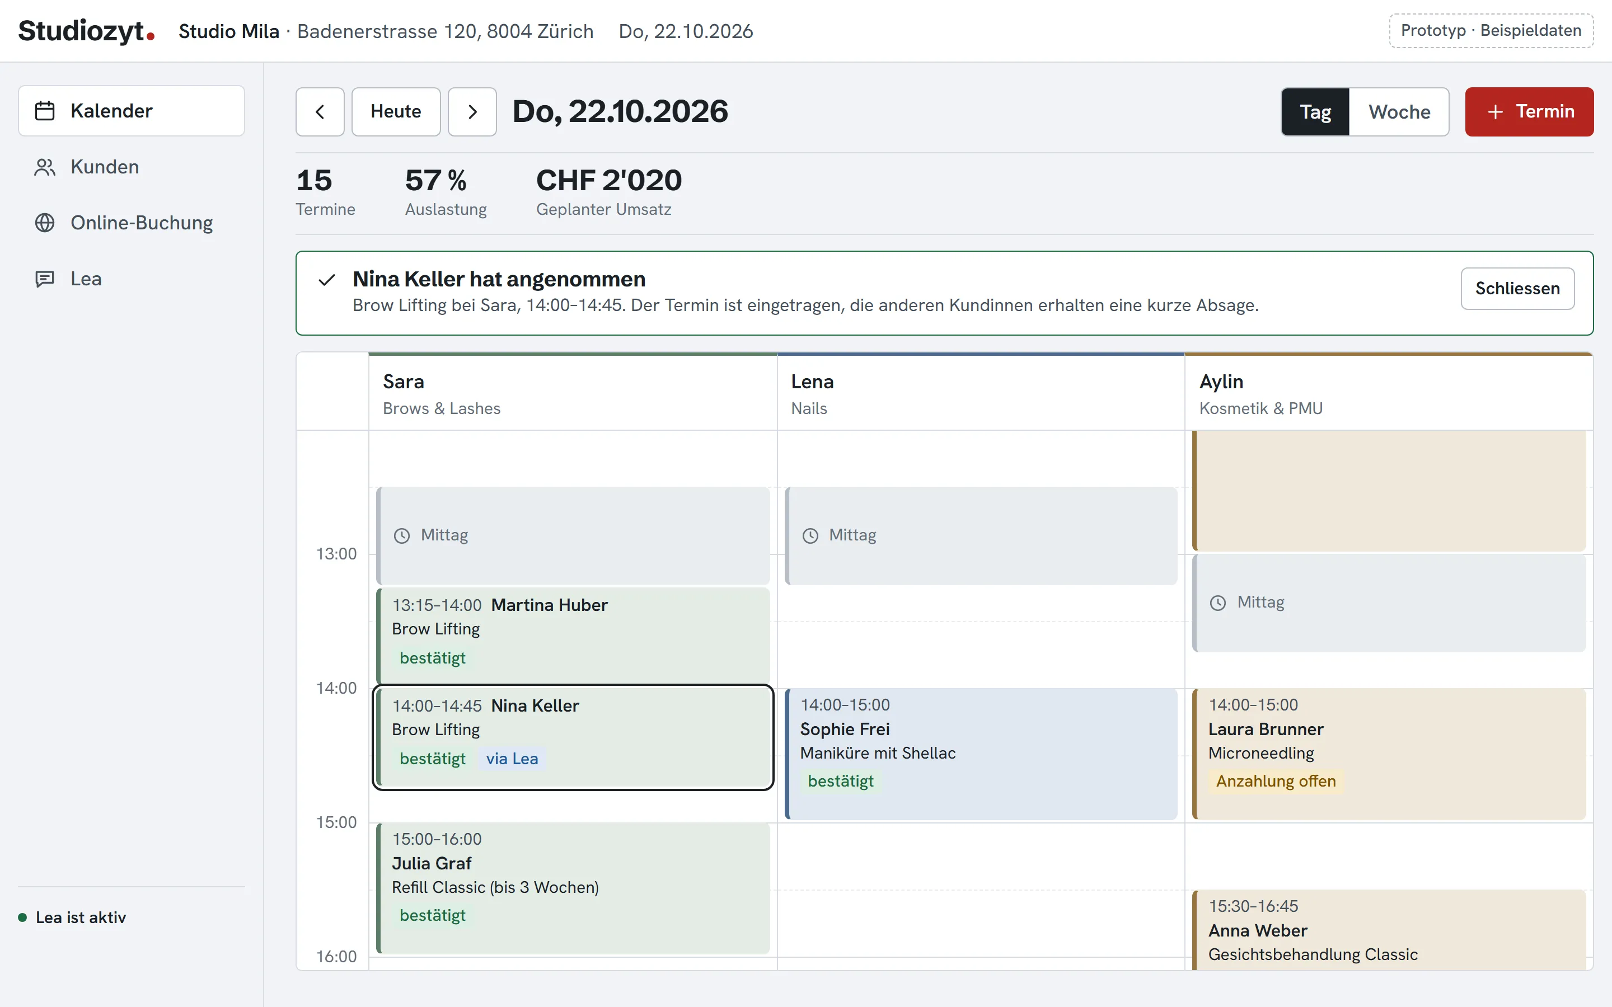1612x1007 pixels.
Task: Create new appointment with Termin button
Action: point(1529,112)
